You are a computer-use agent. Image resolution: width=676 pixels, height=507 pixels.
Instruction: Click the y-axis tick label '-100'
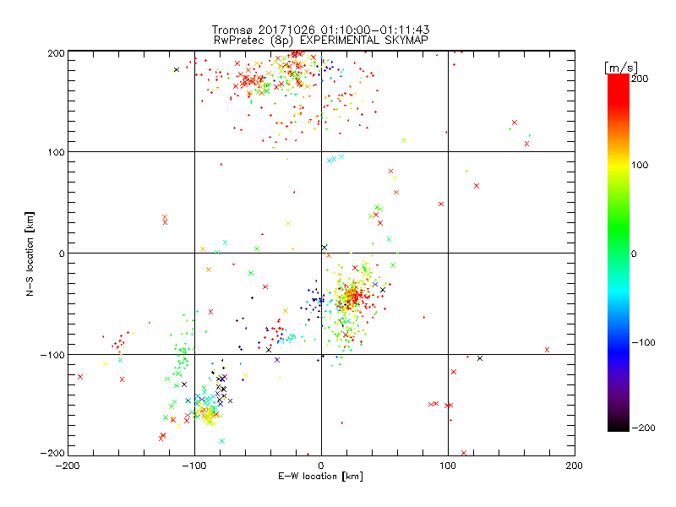(x=52, y=355)
